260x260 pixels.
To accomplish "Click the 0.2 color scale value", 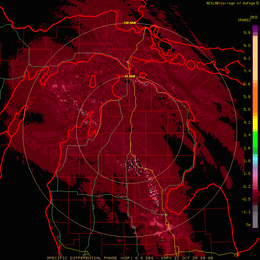I will [x=247, y=187].
